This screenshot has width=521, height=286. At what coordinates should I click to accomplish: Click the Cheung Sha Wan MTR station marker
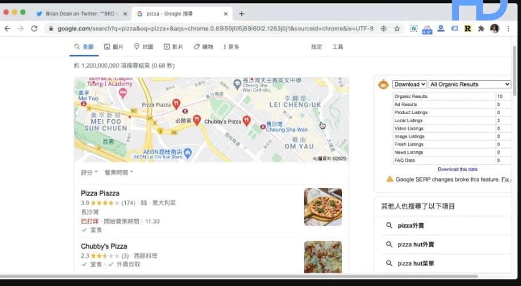point(262,127)
